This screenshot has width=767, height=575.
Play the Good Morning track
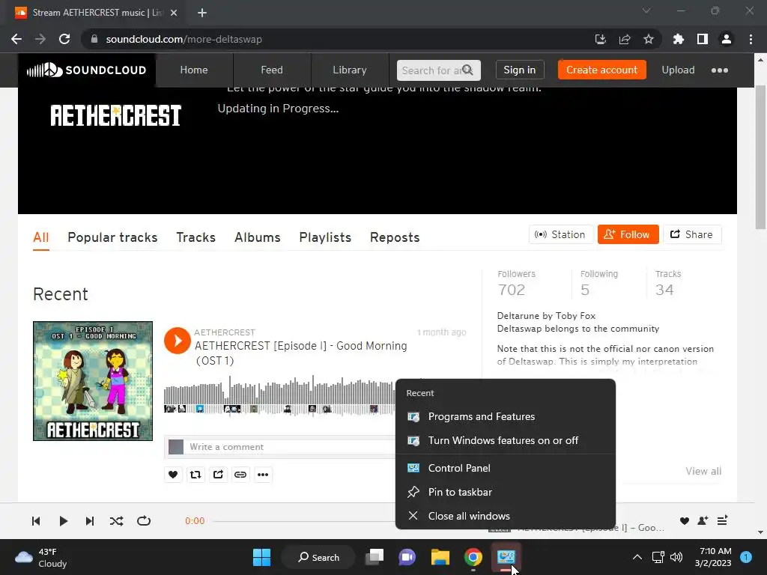[x=177, y=341]
